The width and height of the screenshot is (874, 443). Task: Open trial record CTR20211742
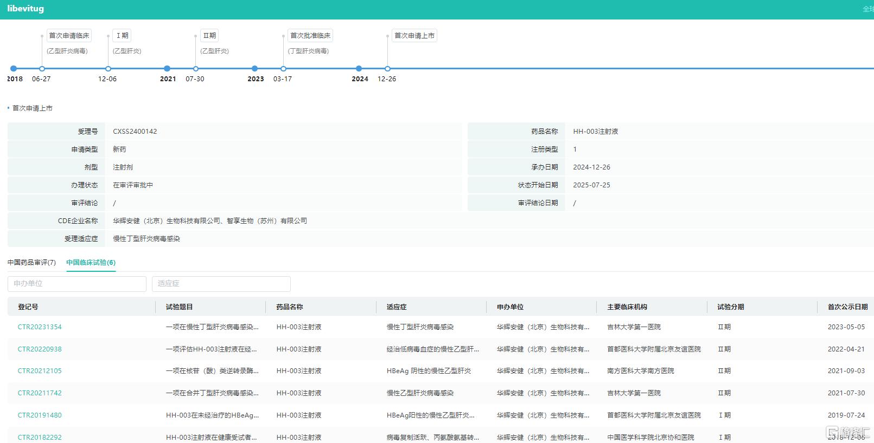click(40, 393)
